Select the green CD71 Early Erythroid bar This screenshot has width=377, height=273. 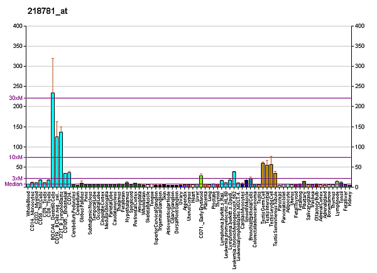pos(201,181)
